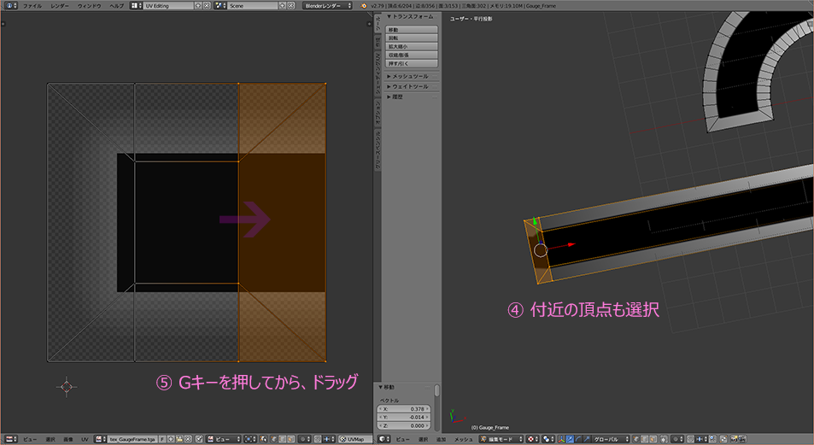
Task: Open the scene browse icon
Action: pyautogui.click(x=220, y=6)
